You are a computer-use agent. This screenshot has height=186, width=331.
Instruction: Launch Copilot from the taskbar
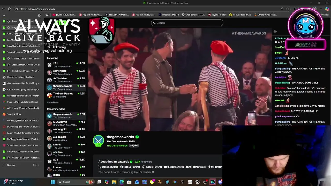pos(107,182)
